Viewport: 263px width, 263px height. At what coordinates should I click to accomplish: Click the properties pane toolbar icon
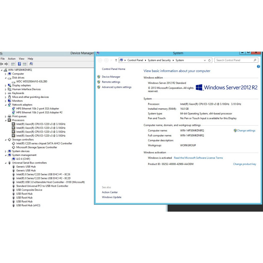pos(24,64)
